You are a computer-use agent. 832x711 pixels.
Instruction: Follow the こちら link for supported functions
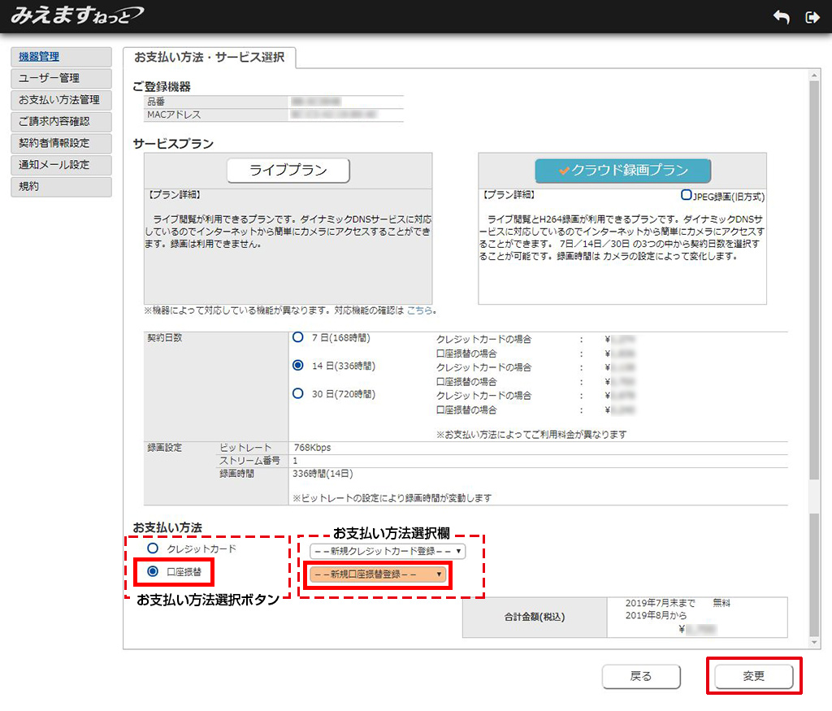tap(419, 310)
